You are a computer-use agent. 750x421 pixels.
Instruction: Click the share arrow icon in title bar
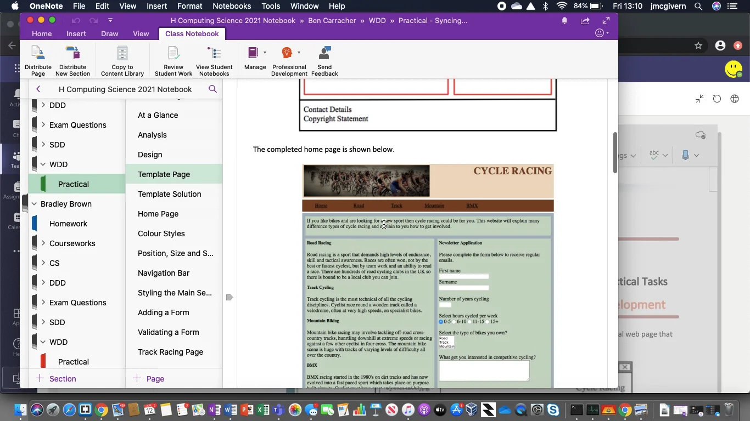pos(585,20)
